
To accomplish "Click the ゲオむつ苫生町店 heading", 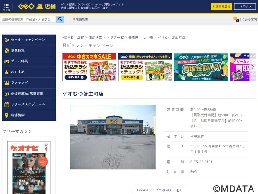I will [83, 94].
